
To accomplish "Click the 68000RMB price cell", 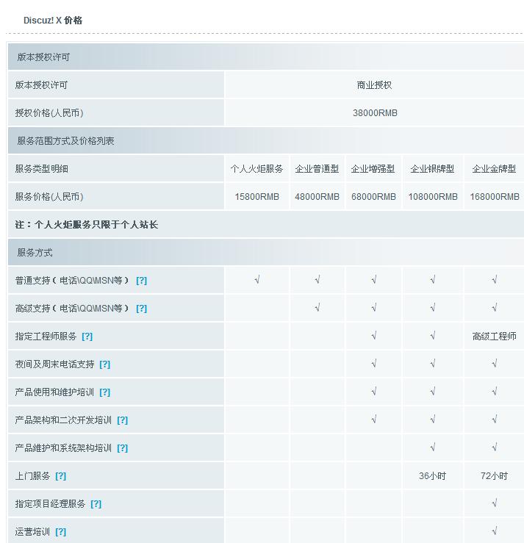I will click(x=373, y=197).
